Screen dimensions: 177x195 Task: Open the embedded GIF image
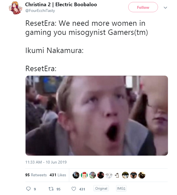coord(97,116)
